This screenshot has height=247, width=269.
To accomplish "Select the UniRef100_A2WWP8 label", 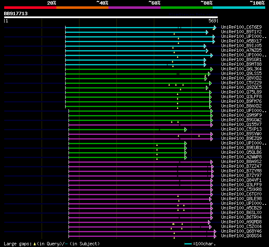I will (241, 157).
